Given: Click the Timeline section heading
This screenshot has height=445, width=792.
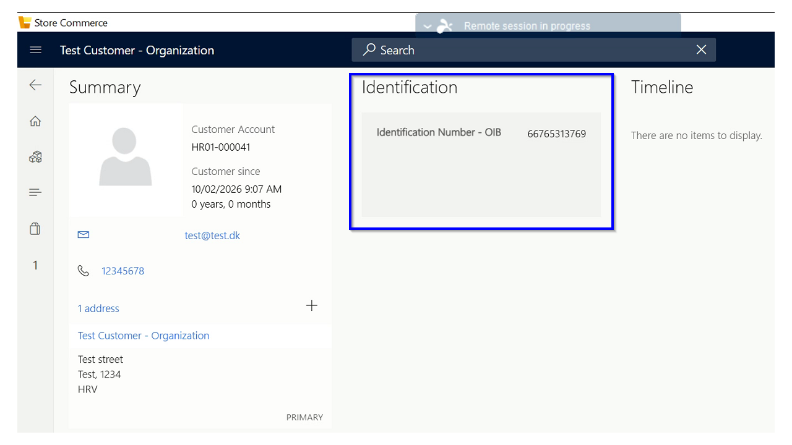Looking at the screenshot, I should pos(662,87).
